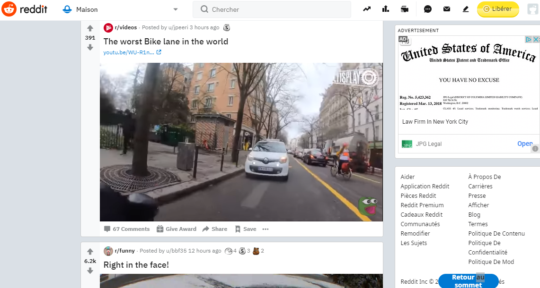Open the user avatar account menu

click(532, 9)
